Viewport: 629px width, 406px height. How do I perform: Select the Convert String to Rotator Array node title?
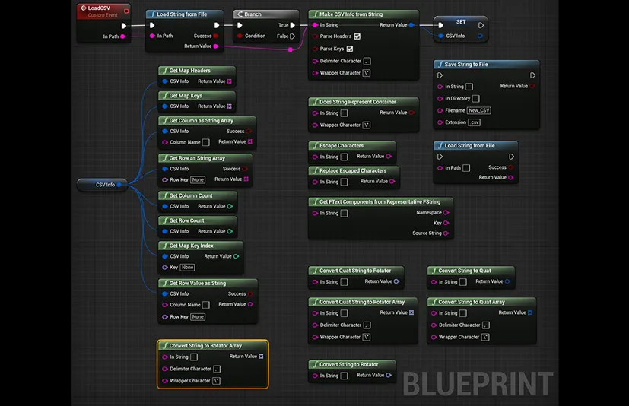[205, 346]
